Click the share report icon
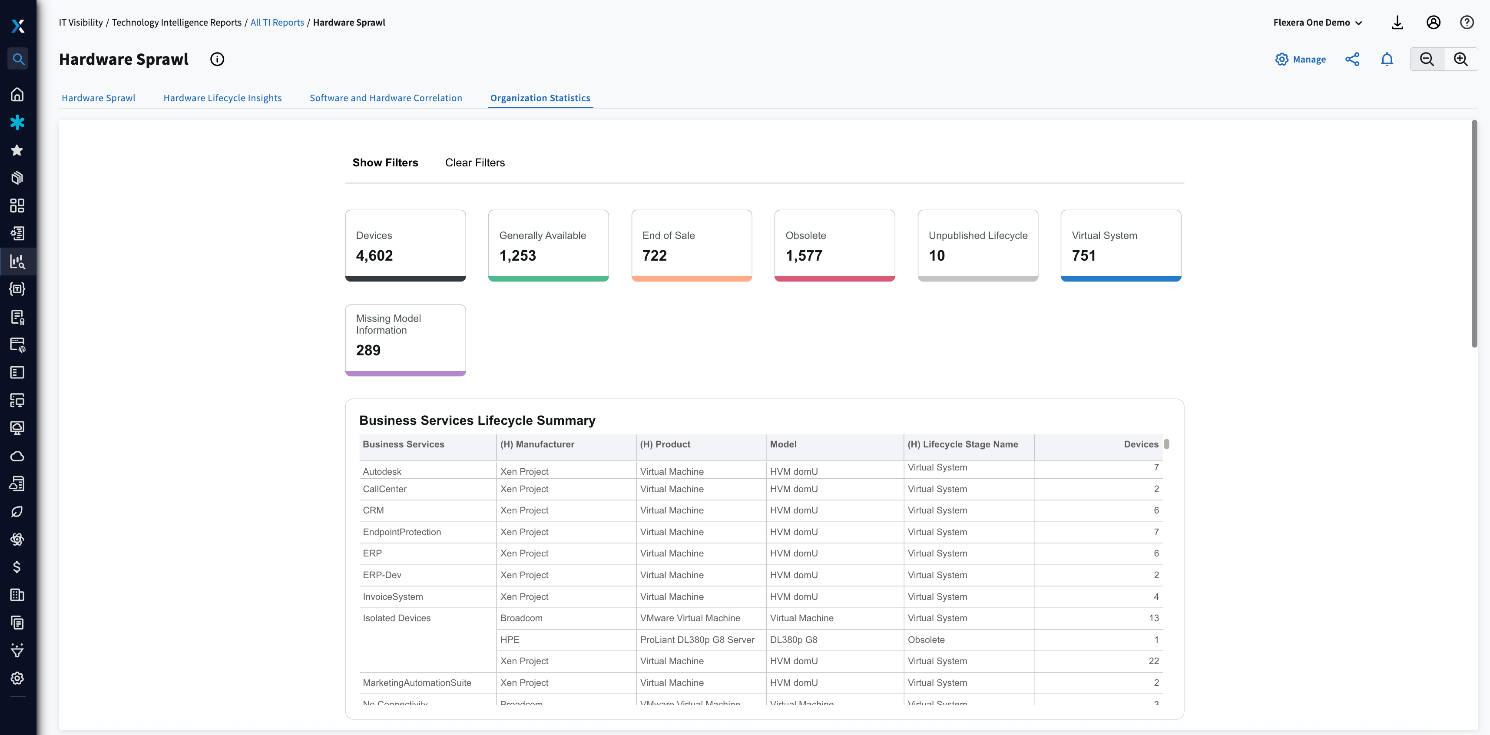 pos(1352,59)
